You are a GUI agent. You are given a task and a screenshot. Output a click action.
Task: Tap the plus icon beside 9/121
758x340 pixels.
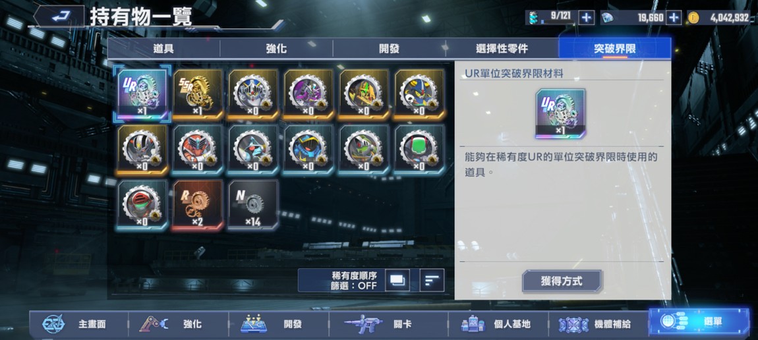[x=586, y=18]
